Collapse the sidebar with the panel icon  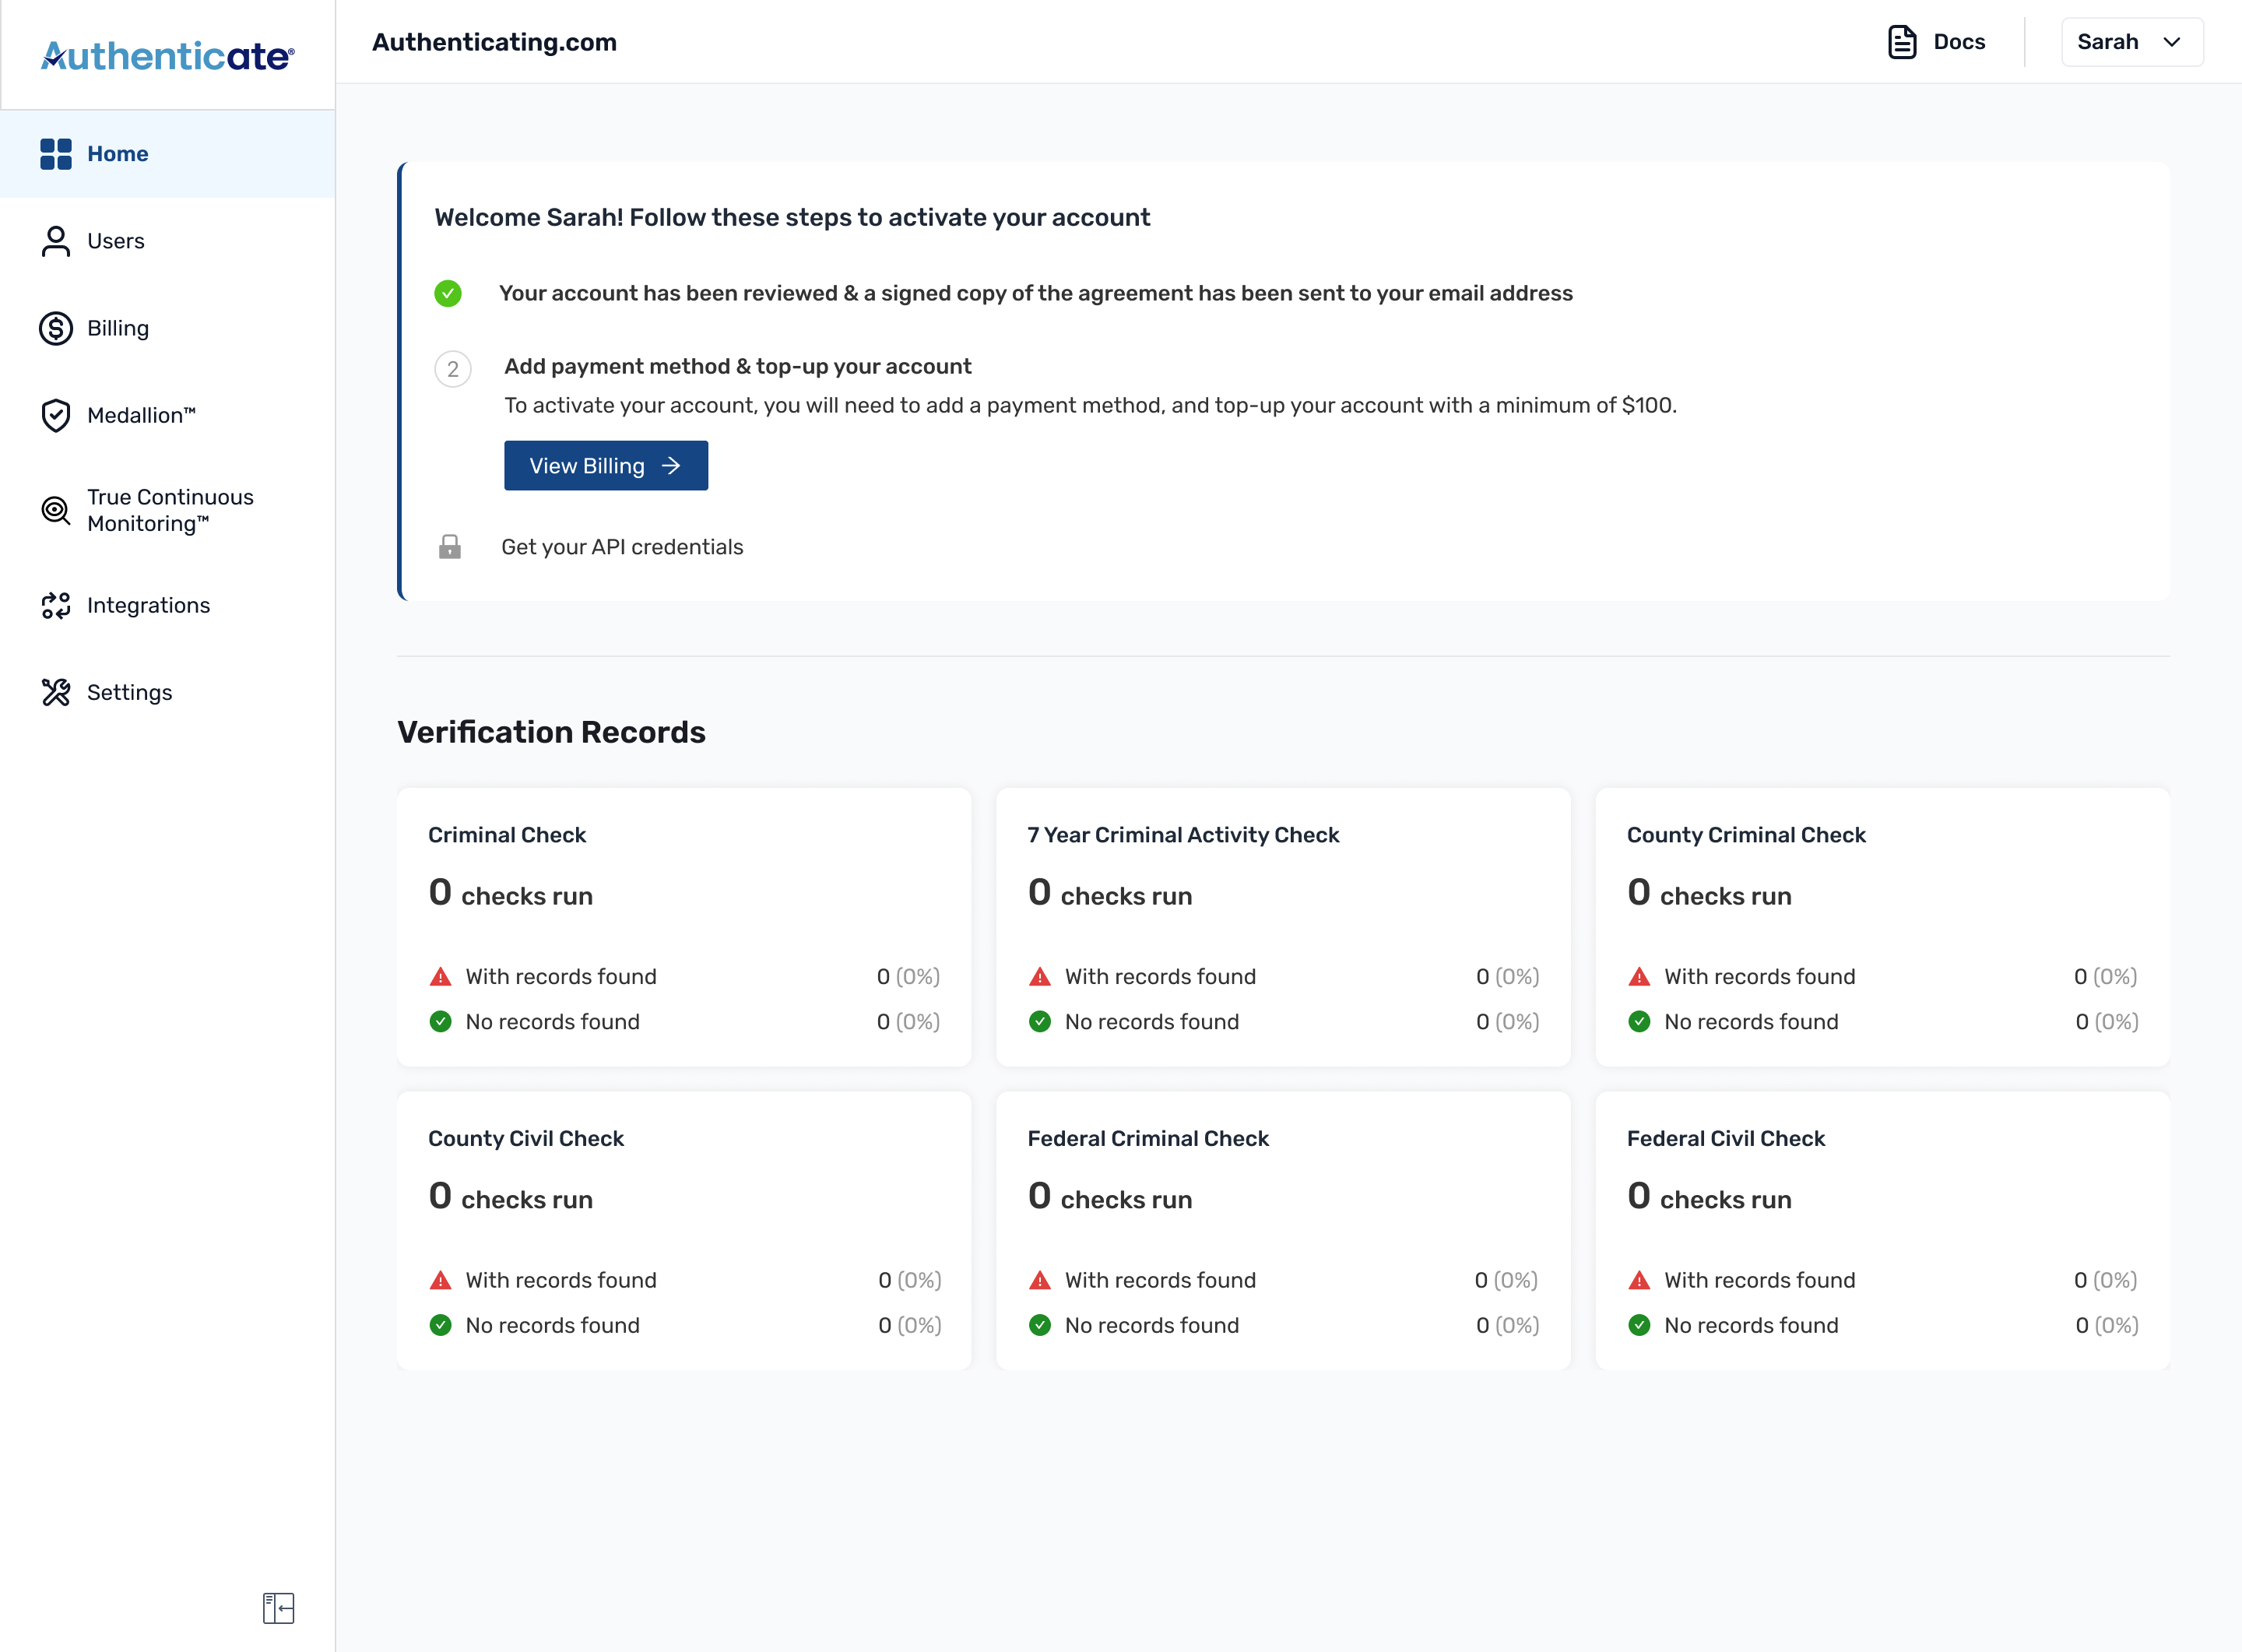278,1608
